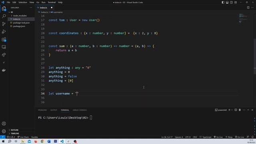Click the powershell terminal label

coord(221,110)
